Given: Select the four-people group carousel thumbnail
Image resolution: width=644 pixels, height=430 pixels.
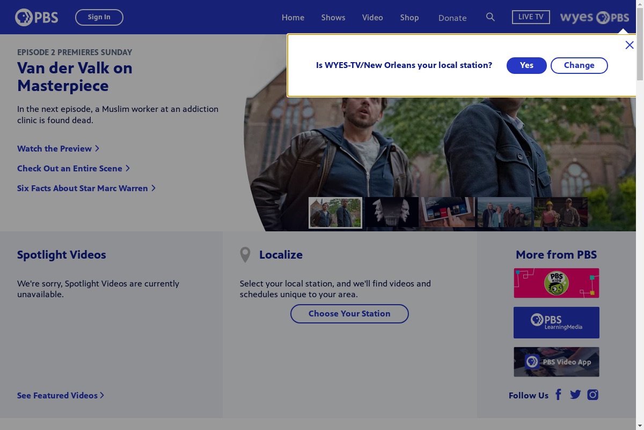Looking at the screenshot, I should (x=504, y=212).
